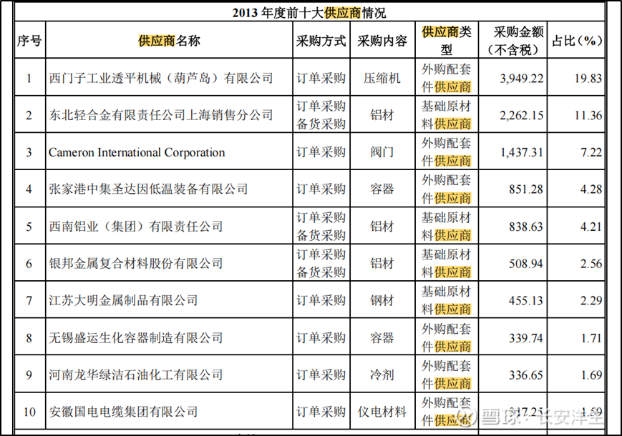Click '外购配套件供应商' in the 西门子 row
The image size is (622, 436).
click(x=446, y=78)
